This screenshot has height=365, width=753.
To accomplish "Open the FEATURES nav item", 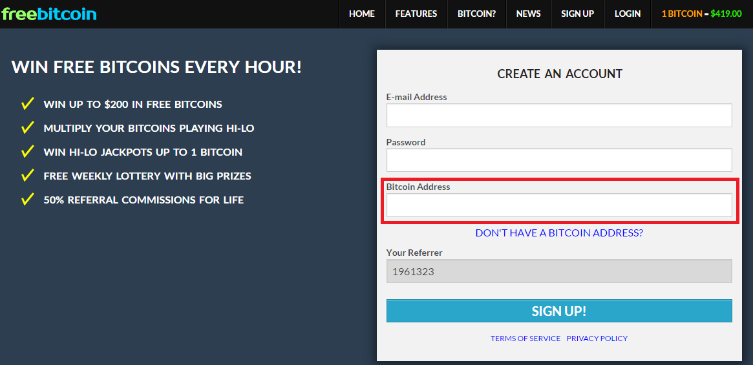I will (x=416, y=14).
